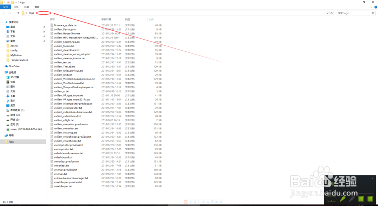This screenshot has height=206, width=378.
Task: Open Help via blue question mark
Action: pyautogui.click(x=376, y=7)
